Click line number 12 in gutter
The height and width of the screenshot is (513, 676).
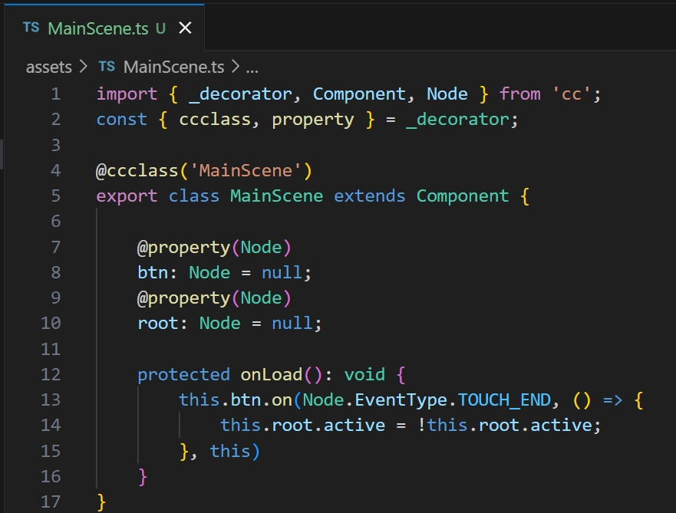click(51, 374)
